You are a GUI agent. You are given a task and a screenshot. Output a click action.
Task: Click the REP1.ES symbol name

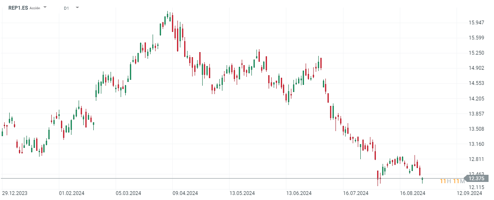tap(18, 8)
